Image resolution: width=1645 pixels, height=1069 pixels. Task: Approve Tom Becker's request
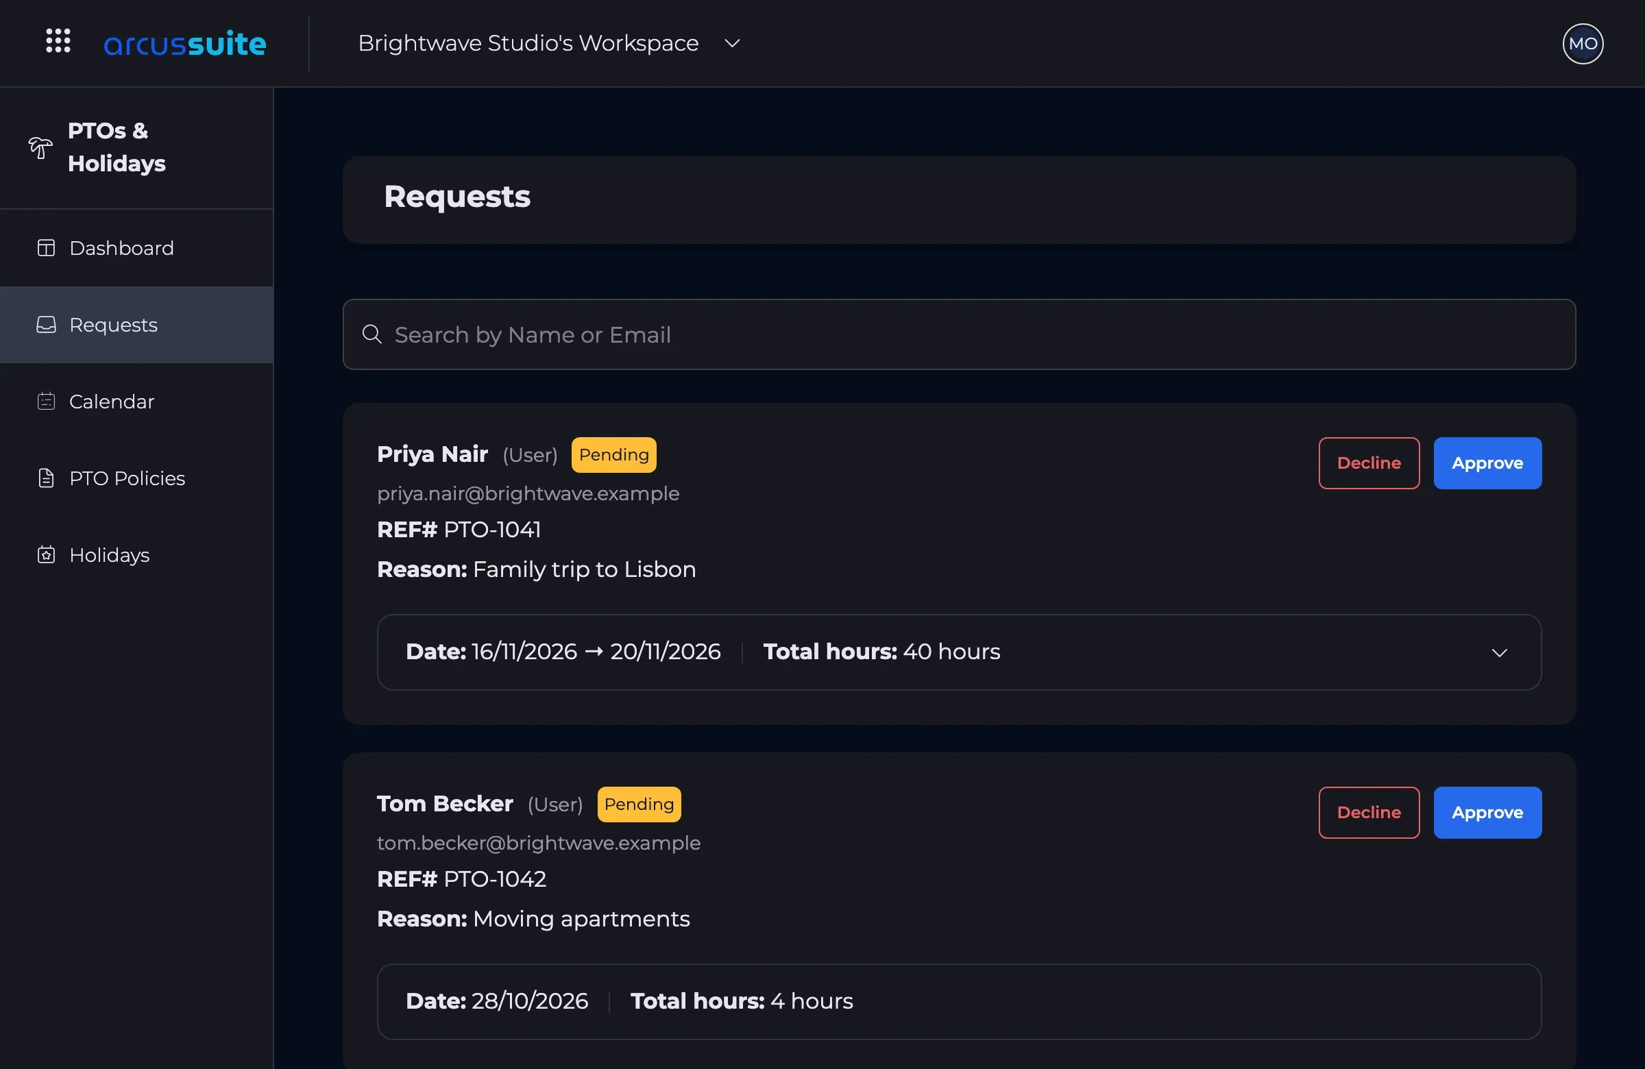(1487, 813)
